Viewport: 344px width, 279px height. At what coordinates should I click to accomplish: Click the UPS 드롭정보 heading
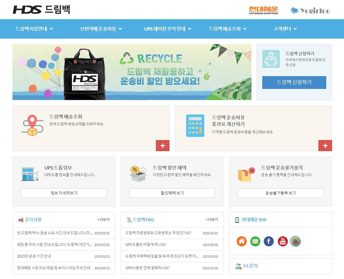click(x=58, y=168)
